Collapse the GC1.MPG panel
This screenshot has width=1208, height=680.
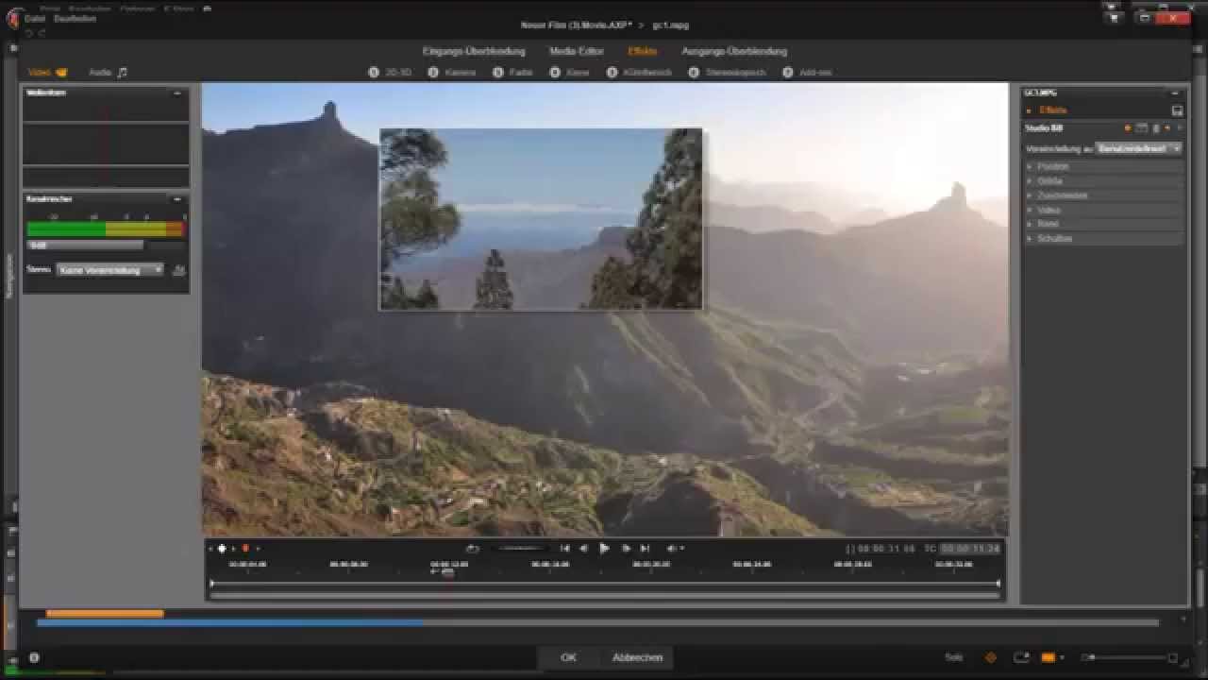(1174, 93)
